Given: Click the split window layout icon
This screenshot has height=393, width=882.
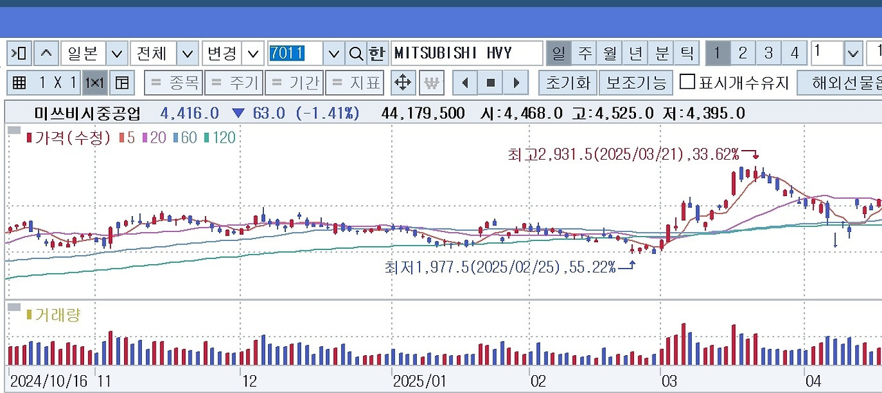Looking at the screenshot, I should point(122,83).
